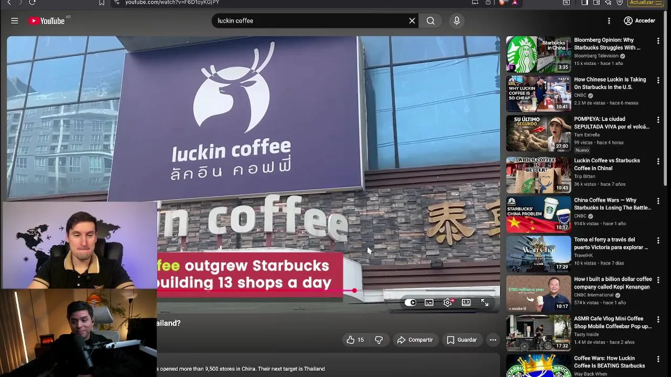Viewport: 671px width, 377px height.
Task: Open options menu for Kopi Kenangan video
Action: [658, 280]
